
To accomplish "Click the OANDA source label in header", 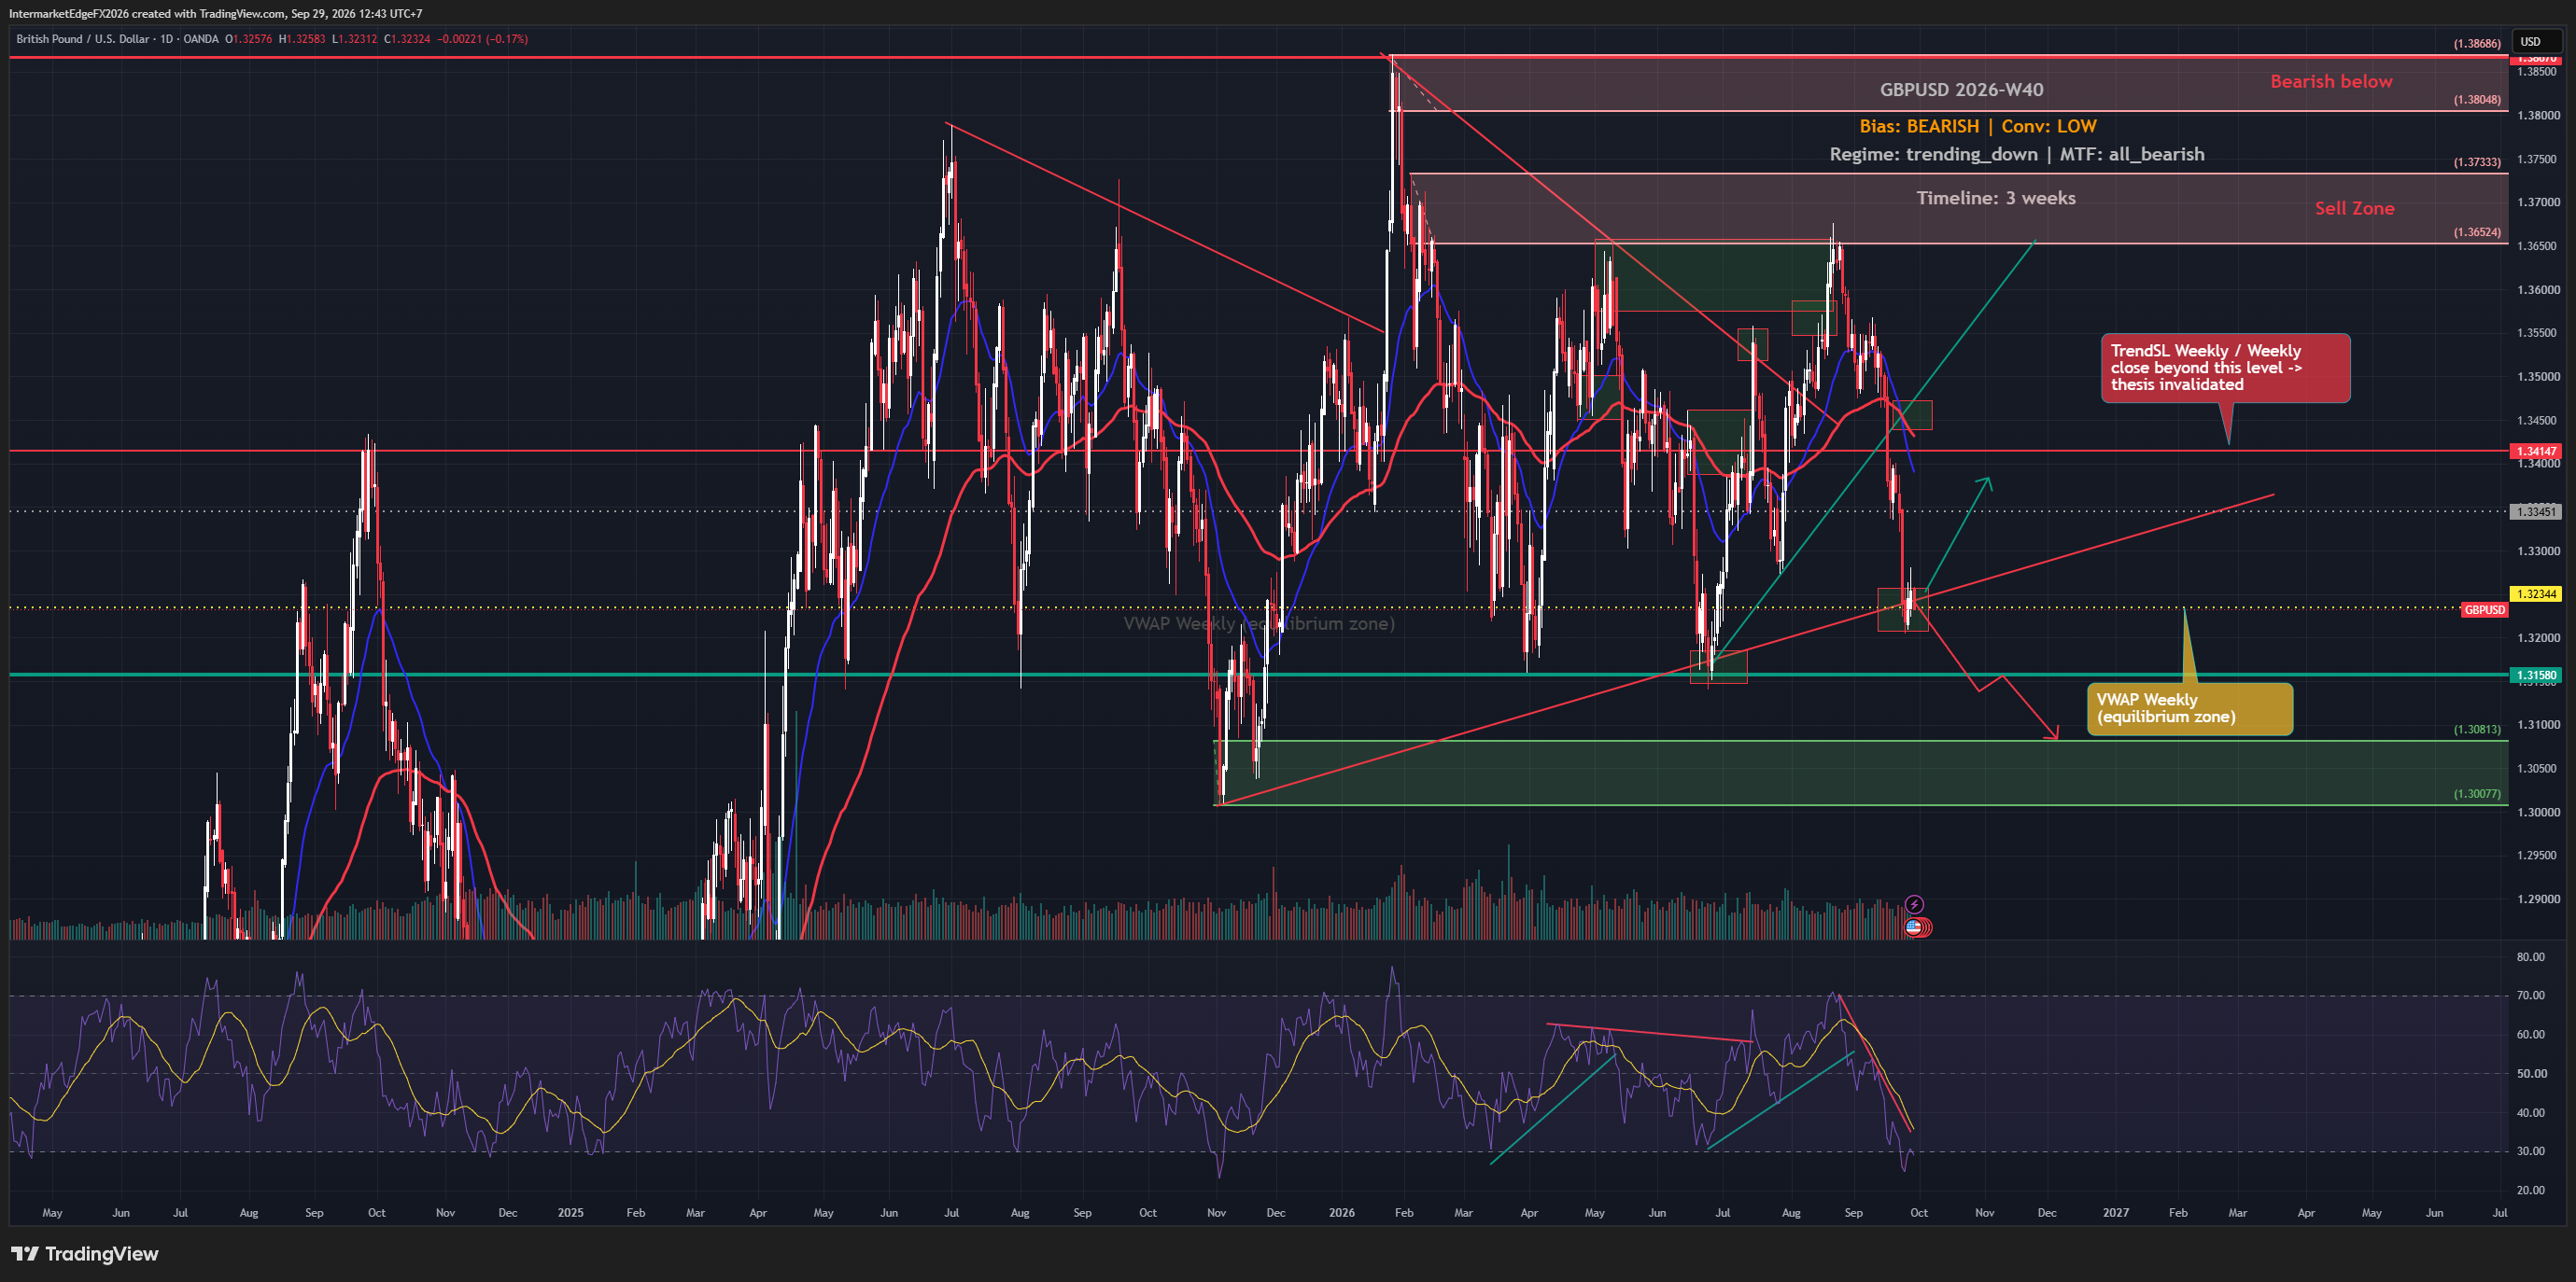I will pos(201,39).
